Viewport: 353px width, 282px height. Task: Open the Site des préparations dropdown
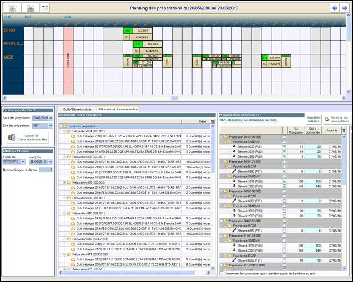click(52, 126)
